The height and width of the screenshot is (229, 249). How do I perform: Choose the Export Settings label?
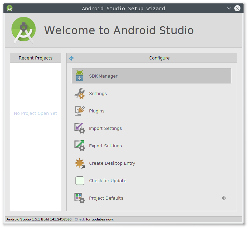(x=106, y=146)
